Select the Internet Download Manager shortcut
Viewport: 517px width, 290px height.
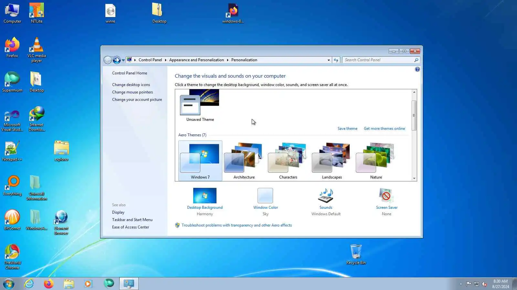click(37, 119)
